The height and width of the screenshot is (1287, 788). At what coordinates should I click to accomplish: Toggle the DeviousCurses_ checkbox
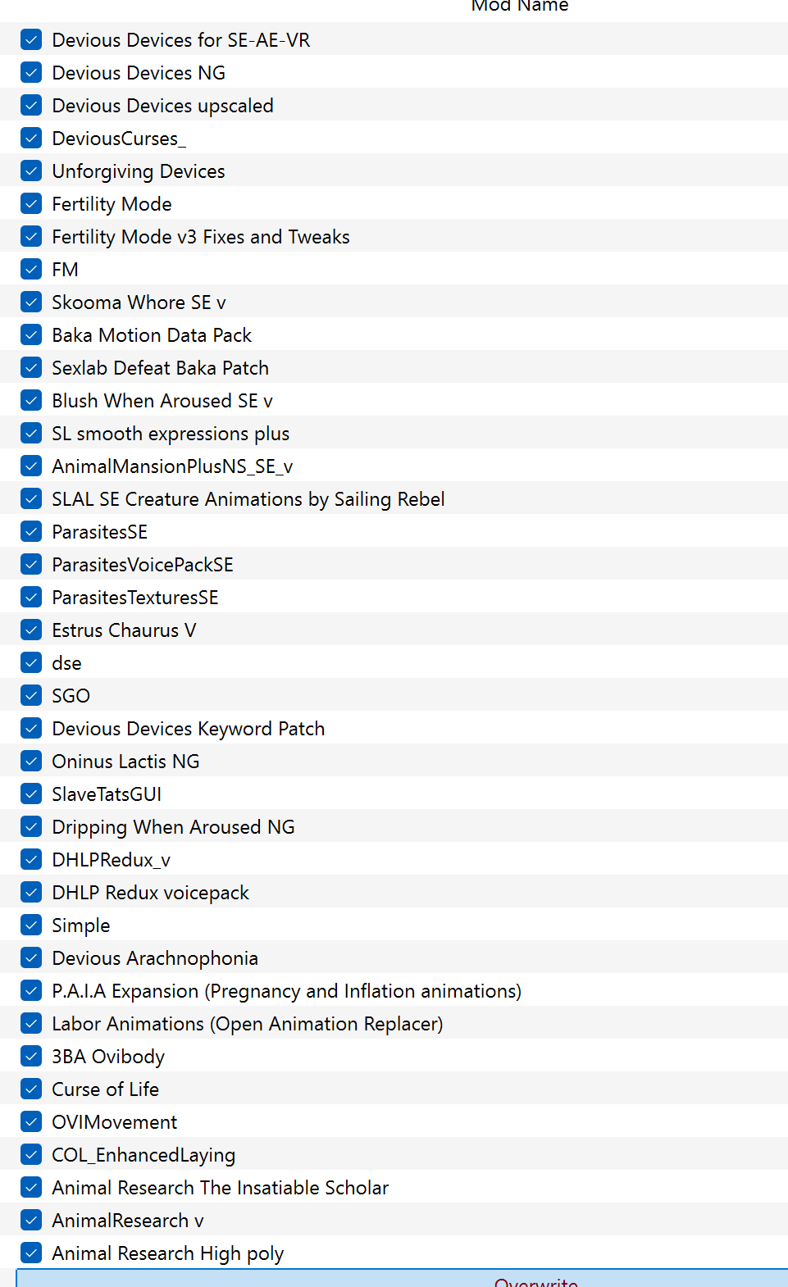click(x=31, y=138)
